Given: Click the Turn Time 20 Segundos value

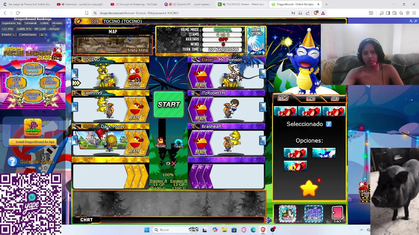Looking at the screenshot, I should tap(223, 49).
